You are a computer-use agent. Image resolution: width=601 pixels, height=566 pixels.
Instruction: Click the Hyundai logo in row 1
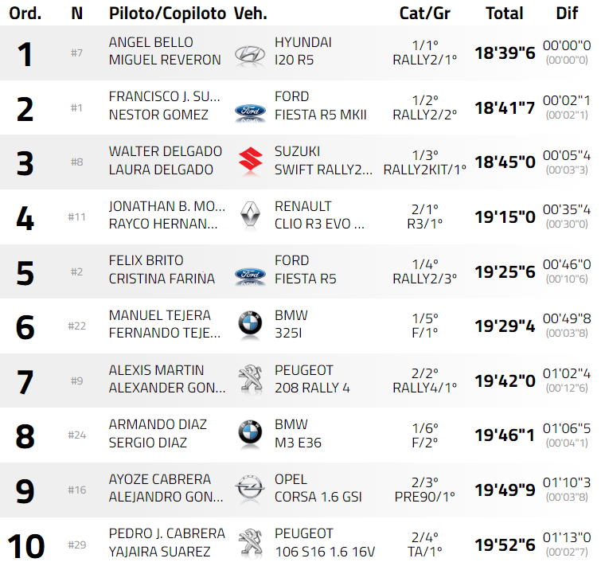[x=250, y=53]
